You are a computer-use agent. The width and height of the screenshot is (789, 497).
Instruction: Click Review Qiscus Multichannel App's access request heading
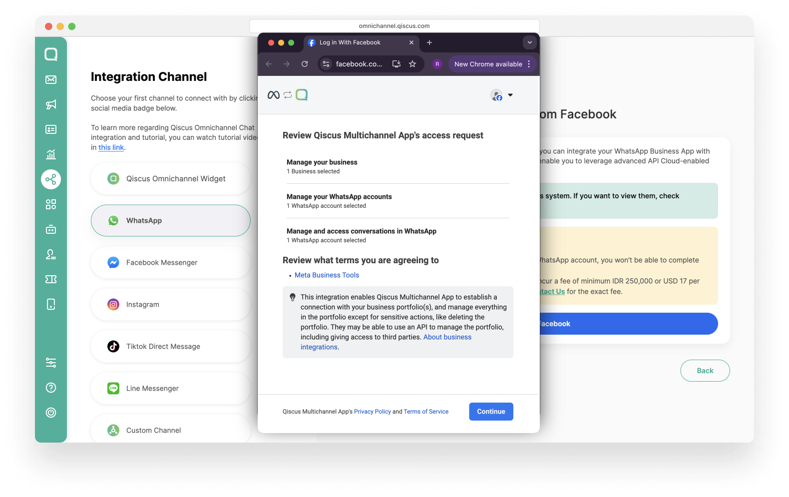(383, 135)
